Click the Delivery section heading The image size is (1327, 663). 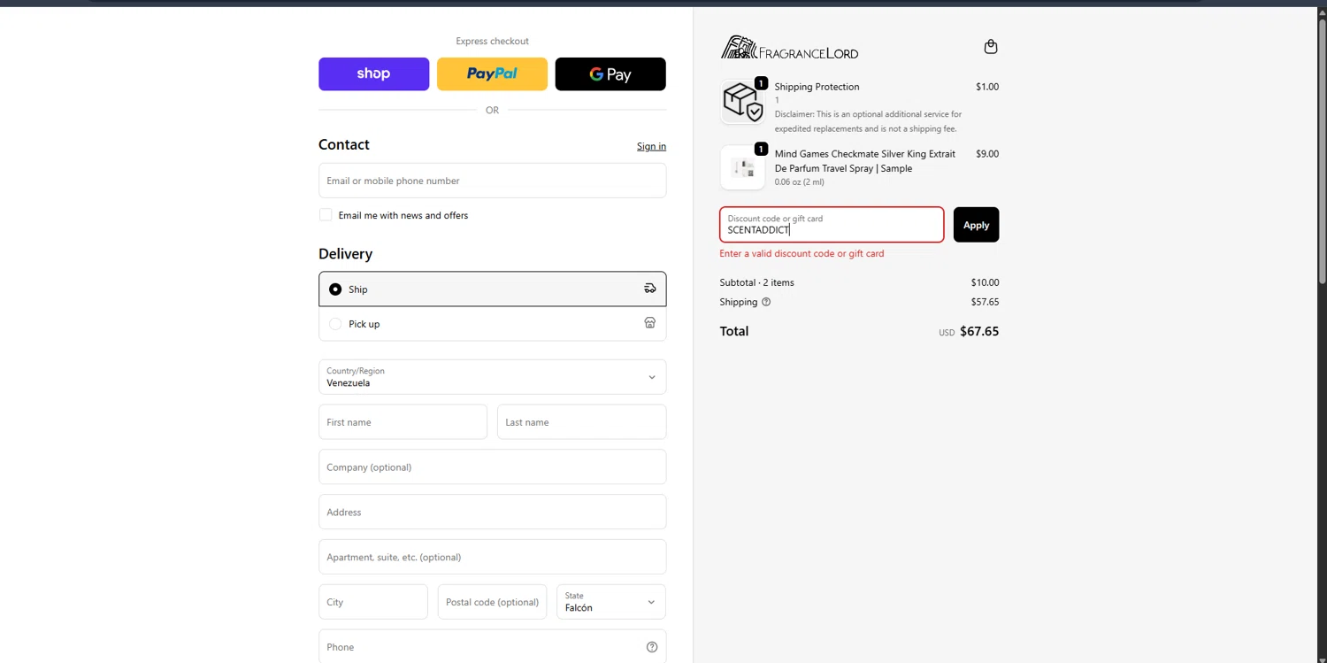pyautogui.click(x=345, y=254)
